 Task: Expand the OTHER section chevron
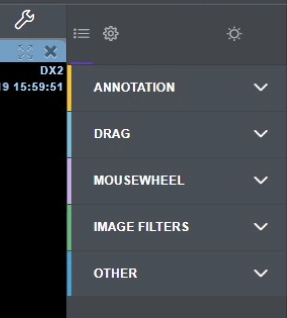[260, 273]
